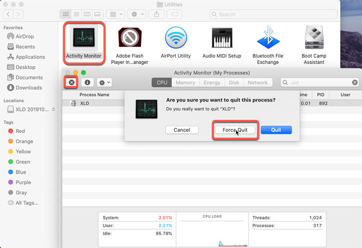Open Activity Monitor gear action menu
Viewport: 362px width, 248px height.
[104, 82]
